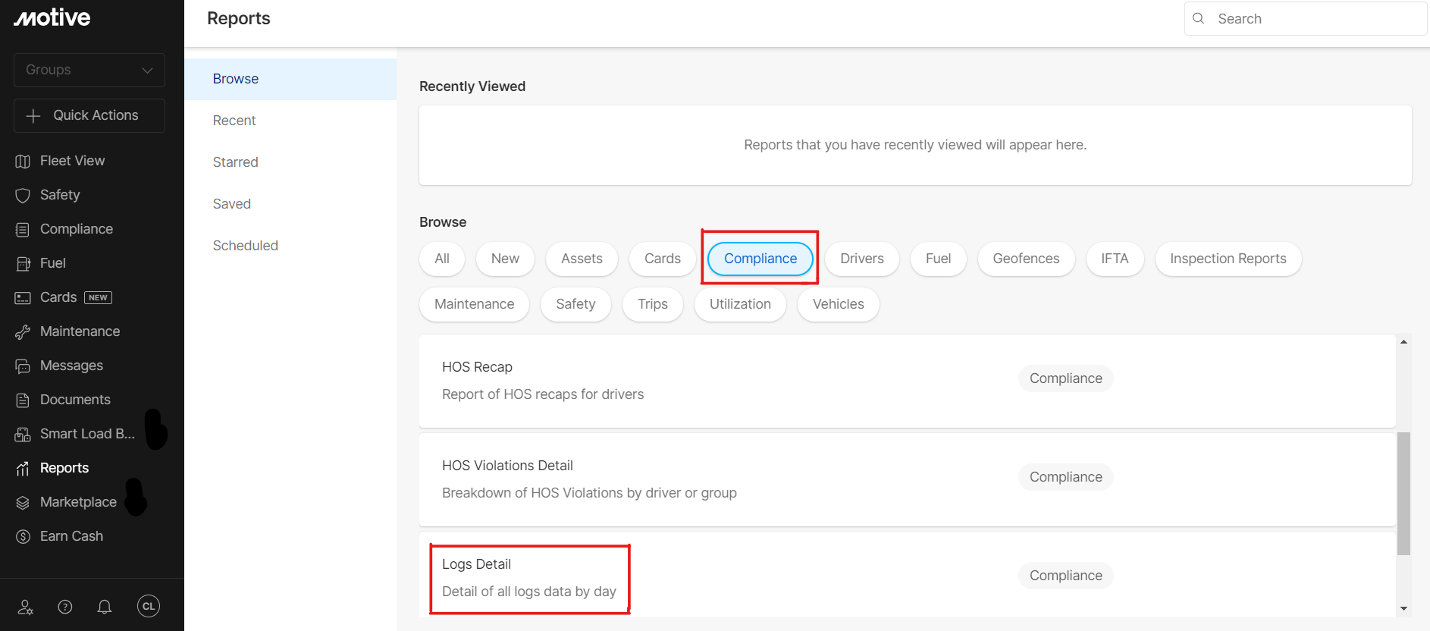Filter reports by IFTA

[x=1115, y=259]
